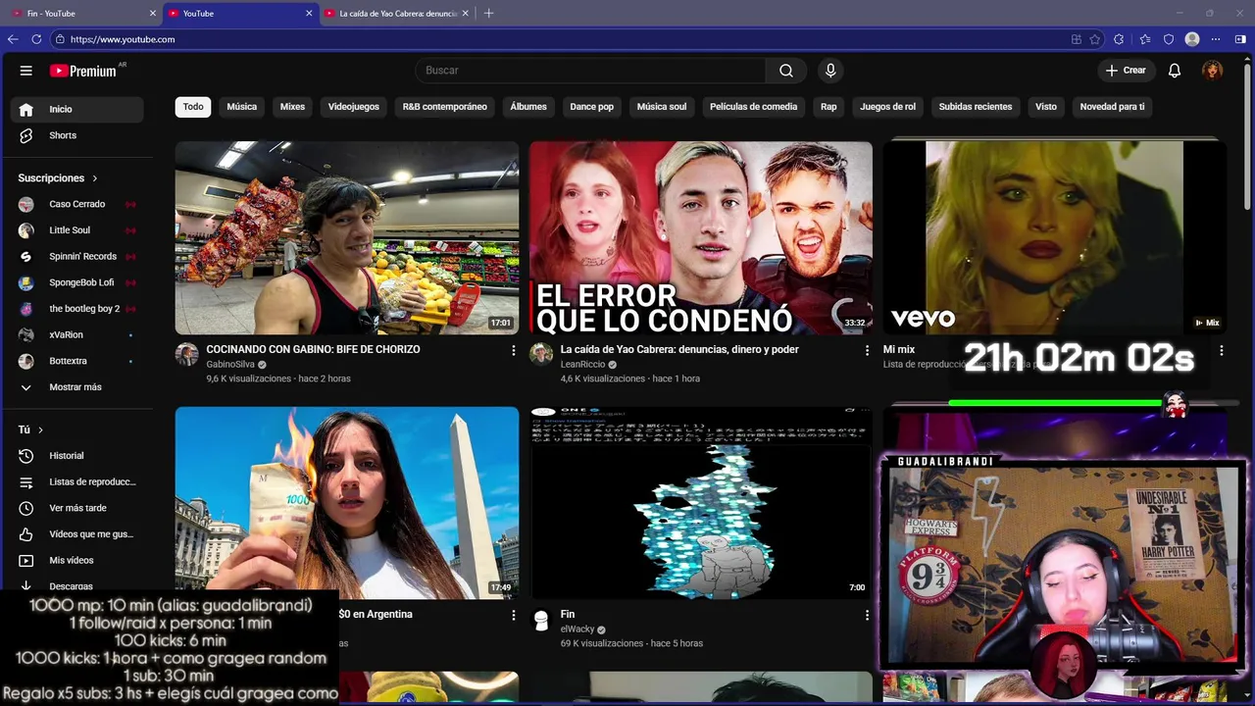Go back with browser back arrow
The width and height of the screenshot is (1255, 706).
[13, 39]
